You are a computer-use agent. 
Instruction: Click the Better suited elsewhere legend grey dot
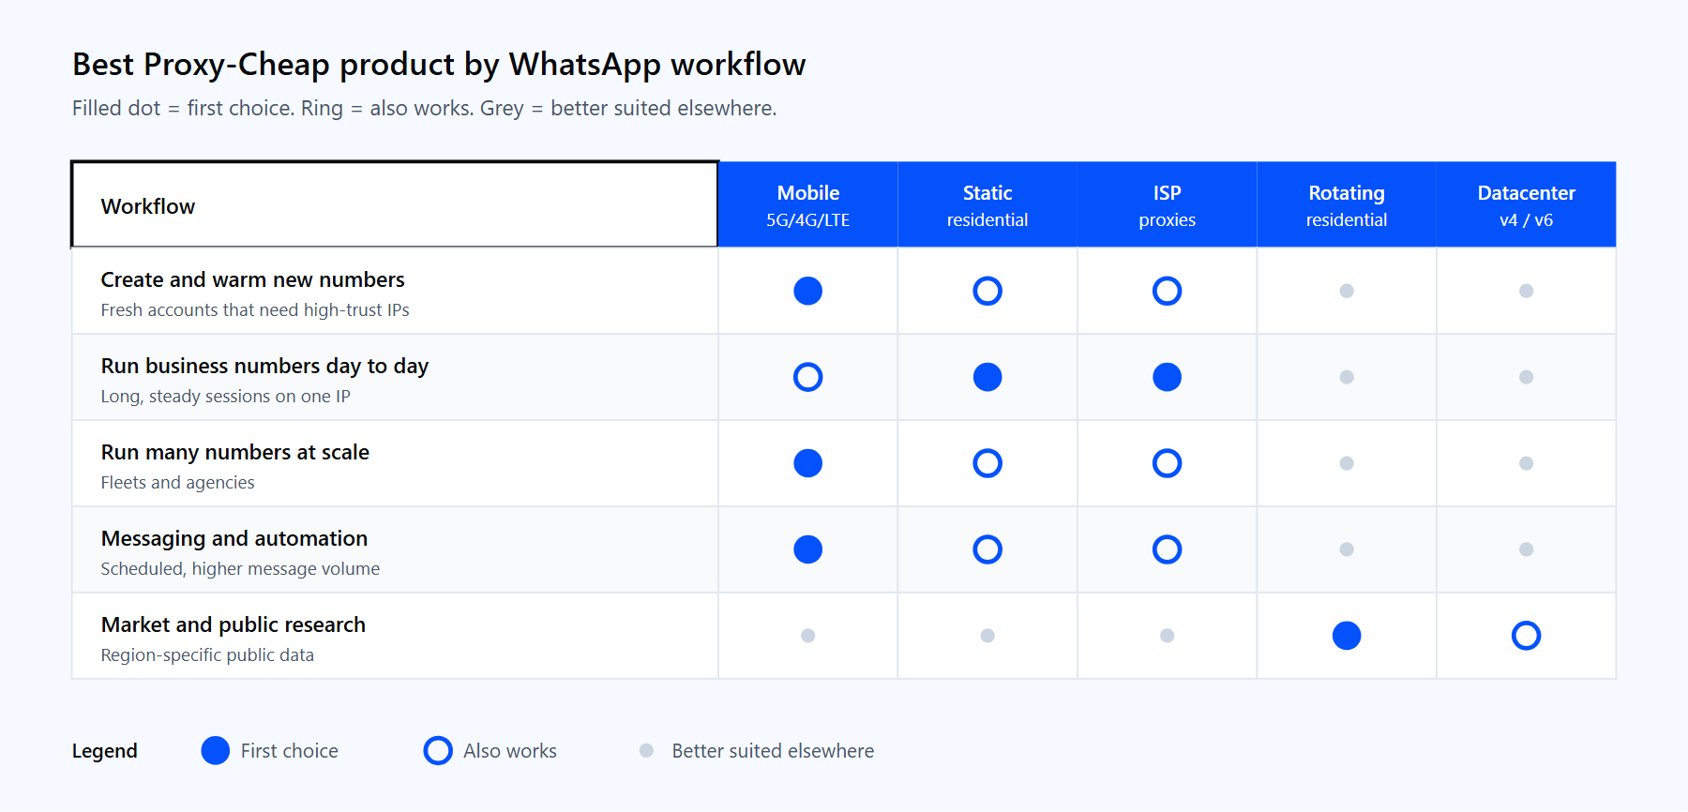[x=646, y=750]
